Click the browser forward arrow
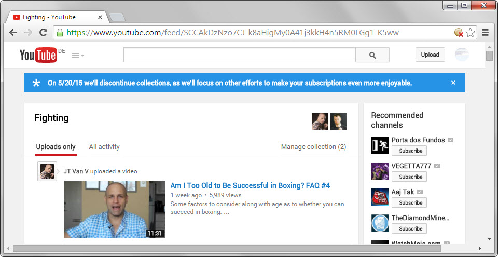The image size is (498, 257). (28, 32)
